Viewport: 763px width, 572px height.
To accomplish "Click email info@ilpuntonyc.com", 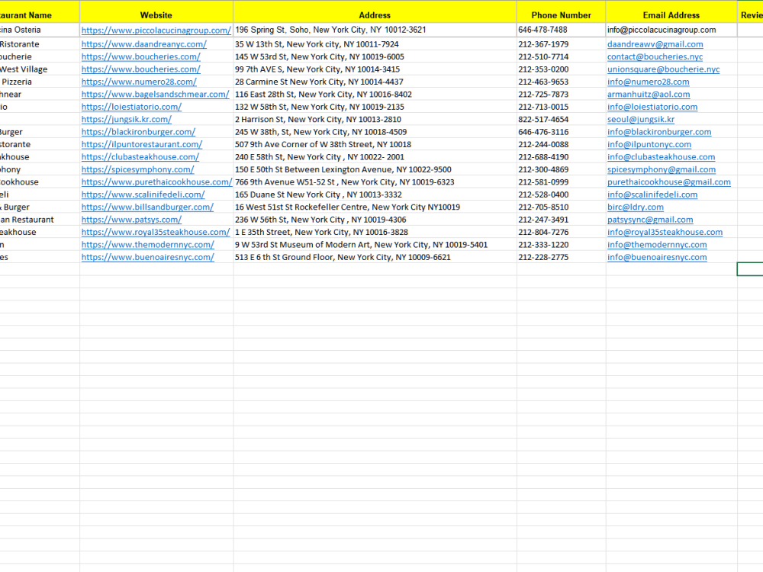I will tap(649, 145).
